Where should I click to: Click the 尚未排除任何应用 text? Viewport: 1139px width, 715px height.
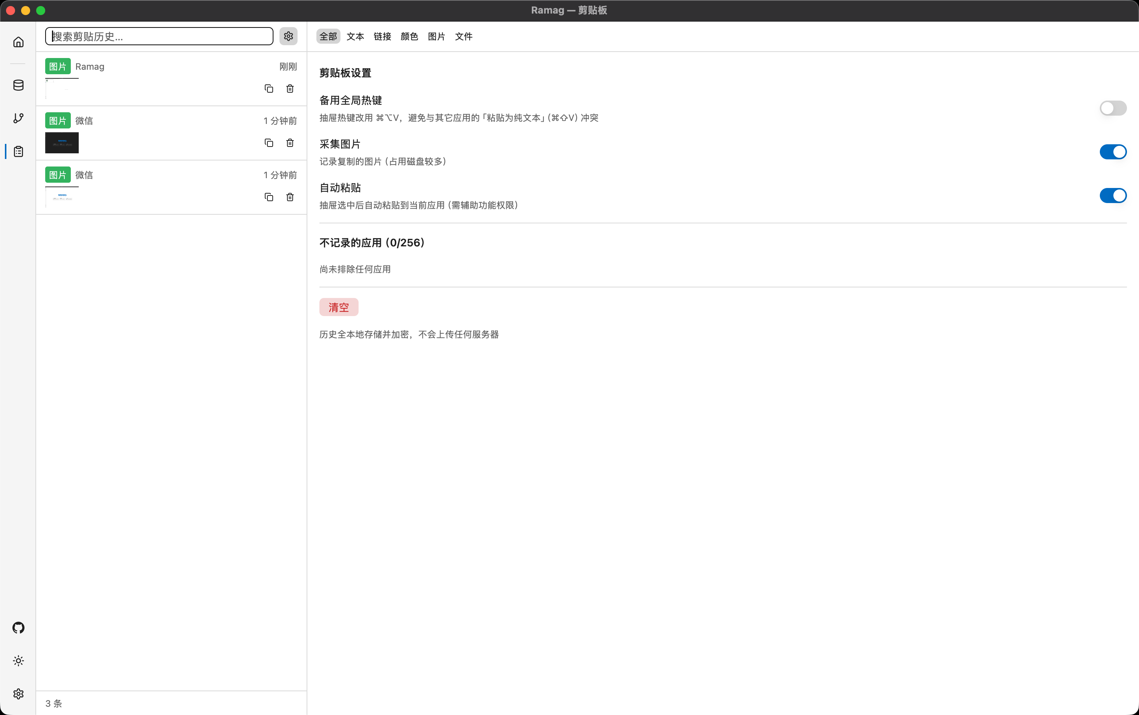coord(355,269)
